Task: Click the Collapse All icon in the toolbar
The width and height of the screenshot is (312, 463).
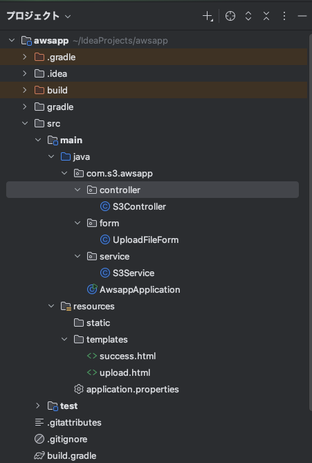Action: (266, 16)
